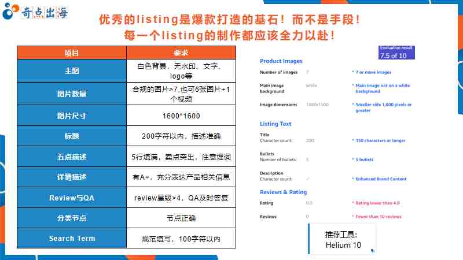Image resolution: width=463 pixels, height=260 pixels.
Task: Click the 项目 column header
Action: point(72,53)
